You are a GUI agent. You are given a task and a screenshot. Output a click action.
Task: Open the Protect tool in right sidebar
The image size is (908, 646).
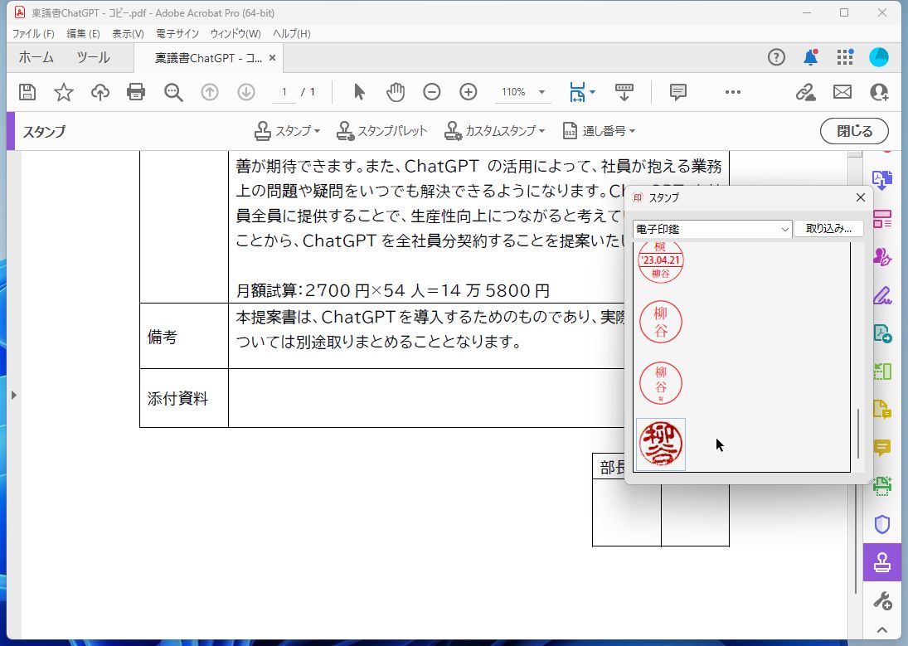coord(881,524)
